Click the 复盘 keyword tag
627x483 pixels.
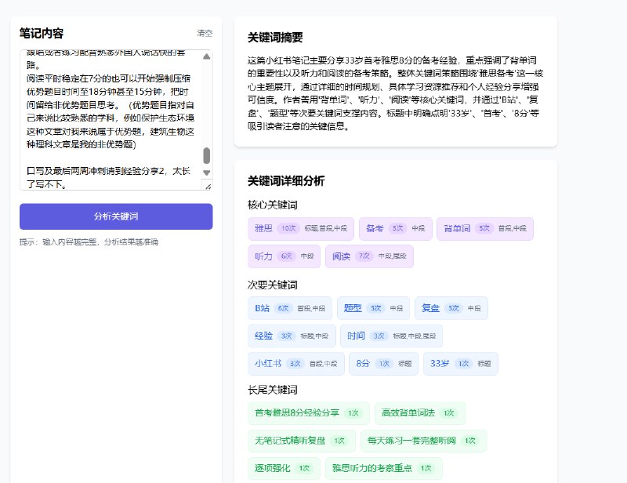click(x=451, y=308)
